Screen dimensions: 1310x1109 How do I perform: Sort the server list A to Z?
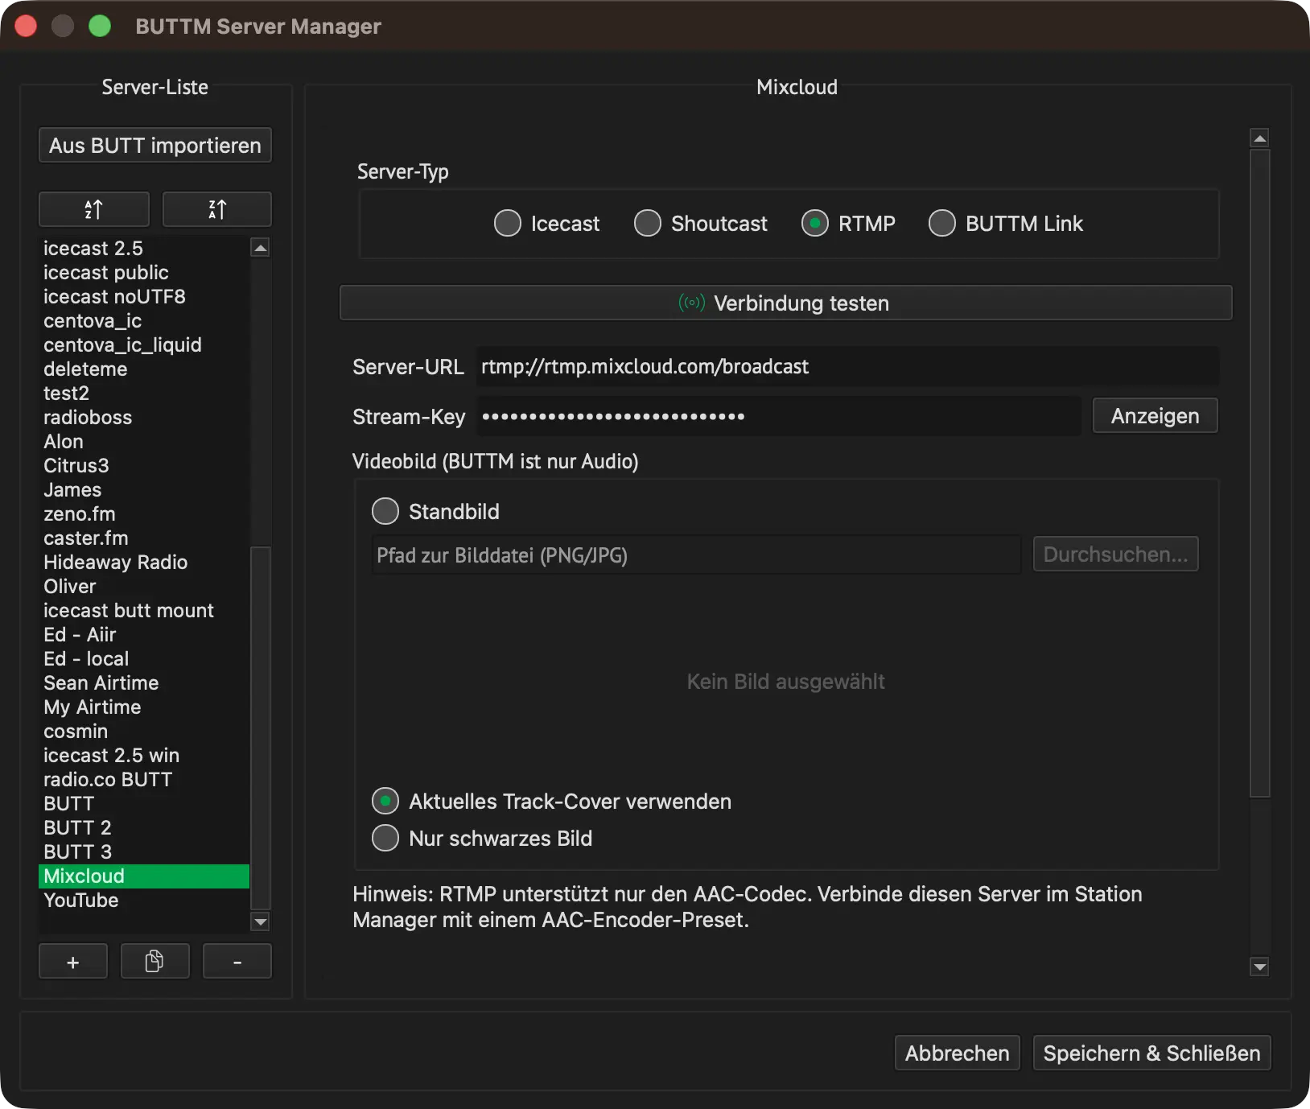coord(94,209)
